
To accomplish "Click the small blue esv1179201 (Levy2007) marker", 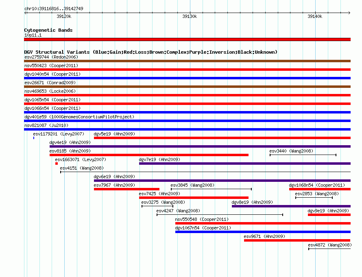I will pyautogui.click(x=34, y=138).
